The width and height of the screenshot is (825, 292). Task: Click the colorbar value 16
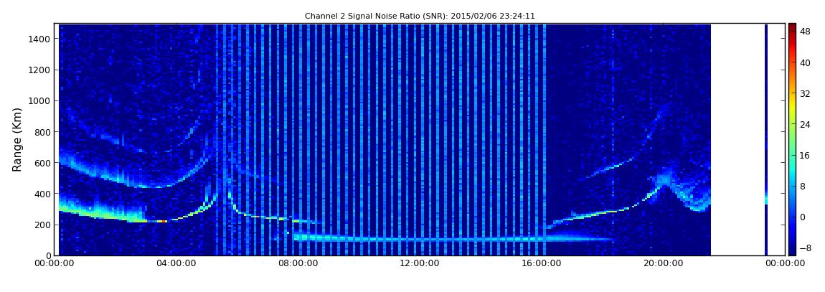pyautogui.click(x=805, y=155)
